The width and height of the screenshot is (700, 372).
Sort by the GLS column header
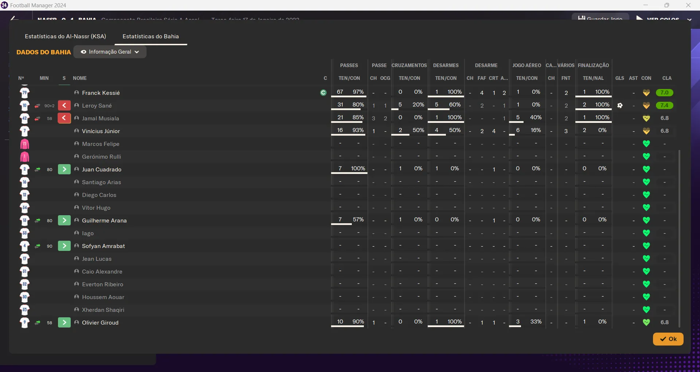[620, 78]
